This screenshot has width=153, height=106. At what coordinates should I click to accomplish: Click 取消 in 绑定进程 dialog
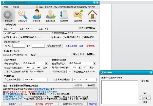pyautogui.click(x=145, y=102)
